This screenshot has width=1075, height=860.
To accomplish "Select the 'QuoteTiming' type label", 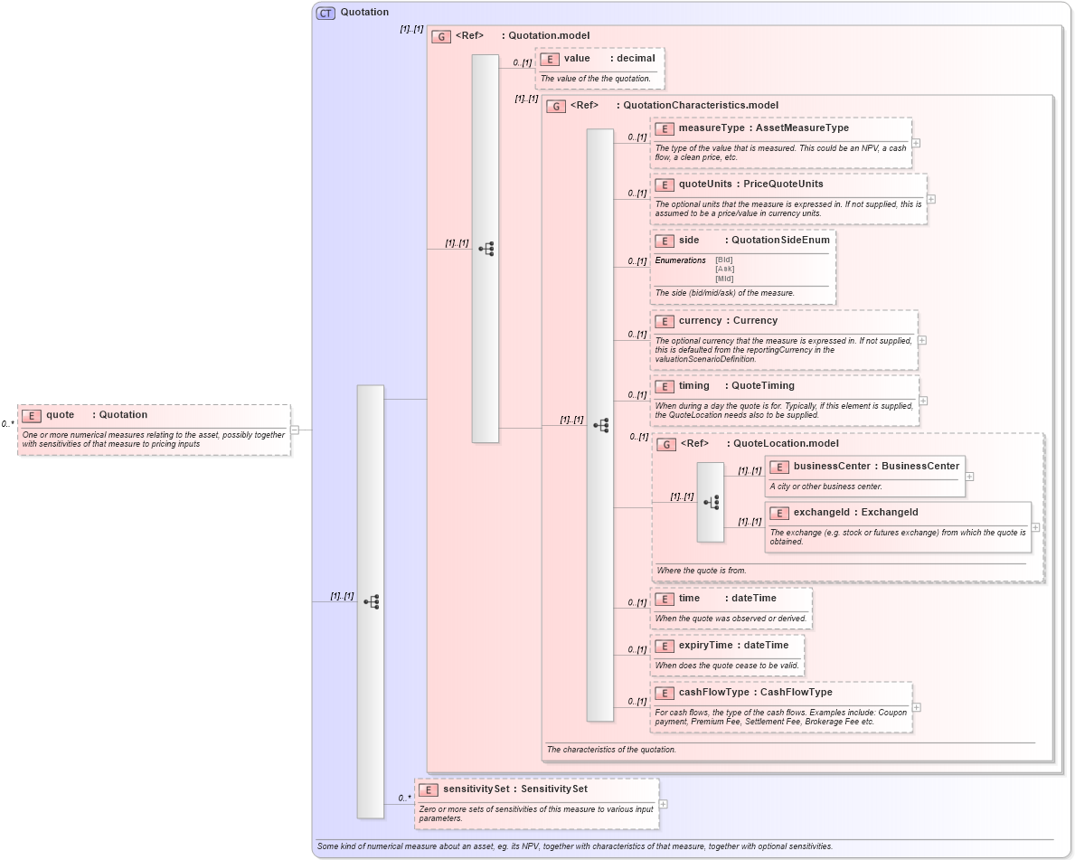I will (763, 386).
